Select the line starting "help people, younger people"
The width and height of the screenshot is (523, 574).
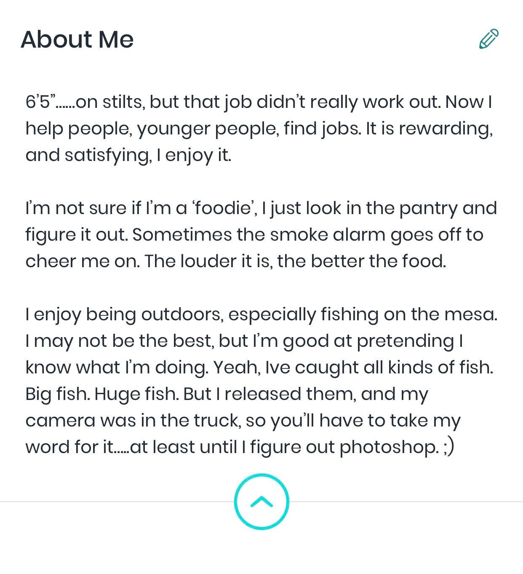click(x=259, y=129)
